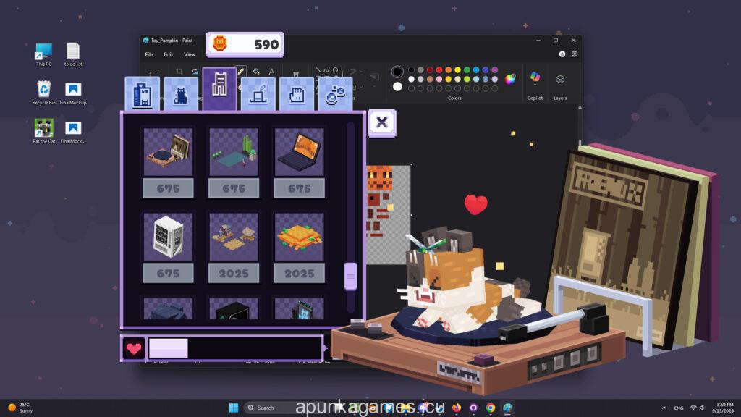Screen dimensions: 741x417
Task: Open the Windows Start menu
Action: (234, 408)
